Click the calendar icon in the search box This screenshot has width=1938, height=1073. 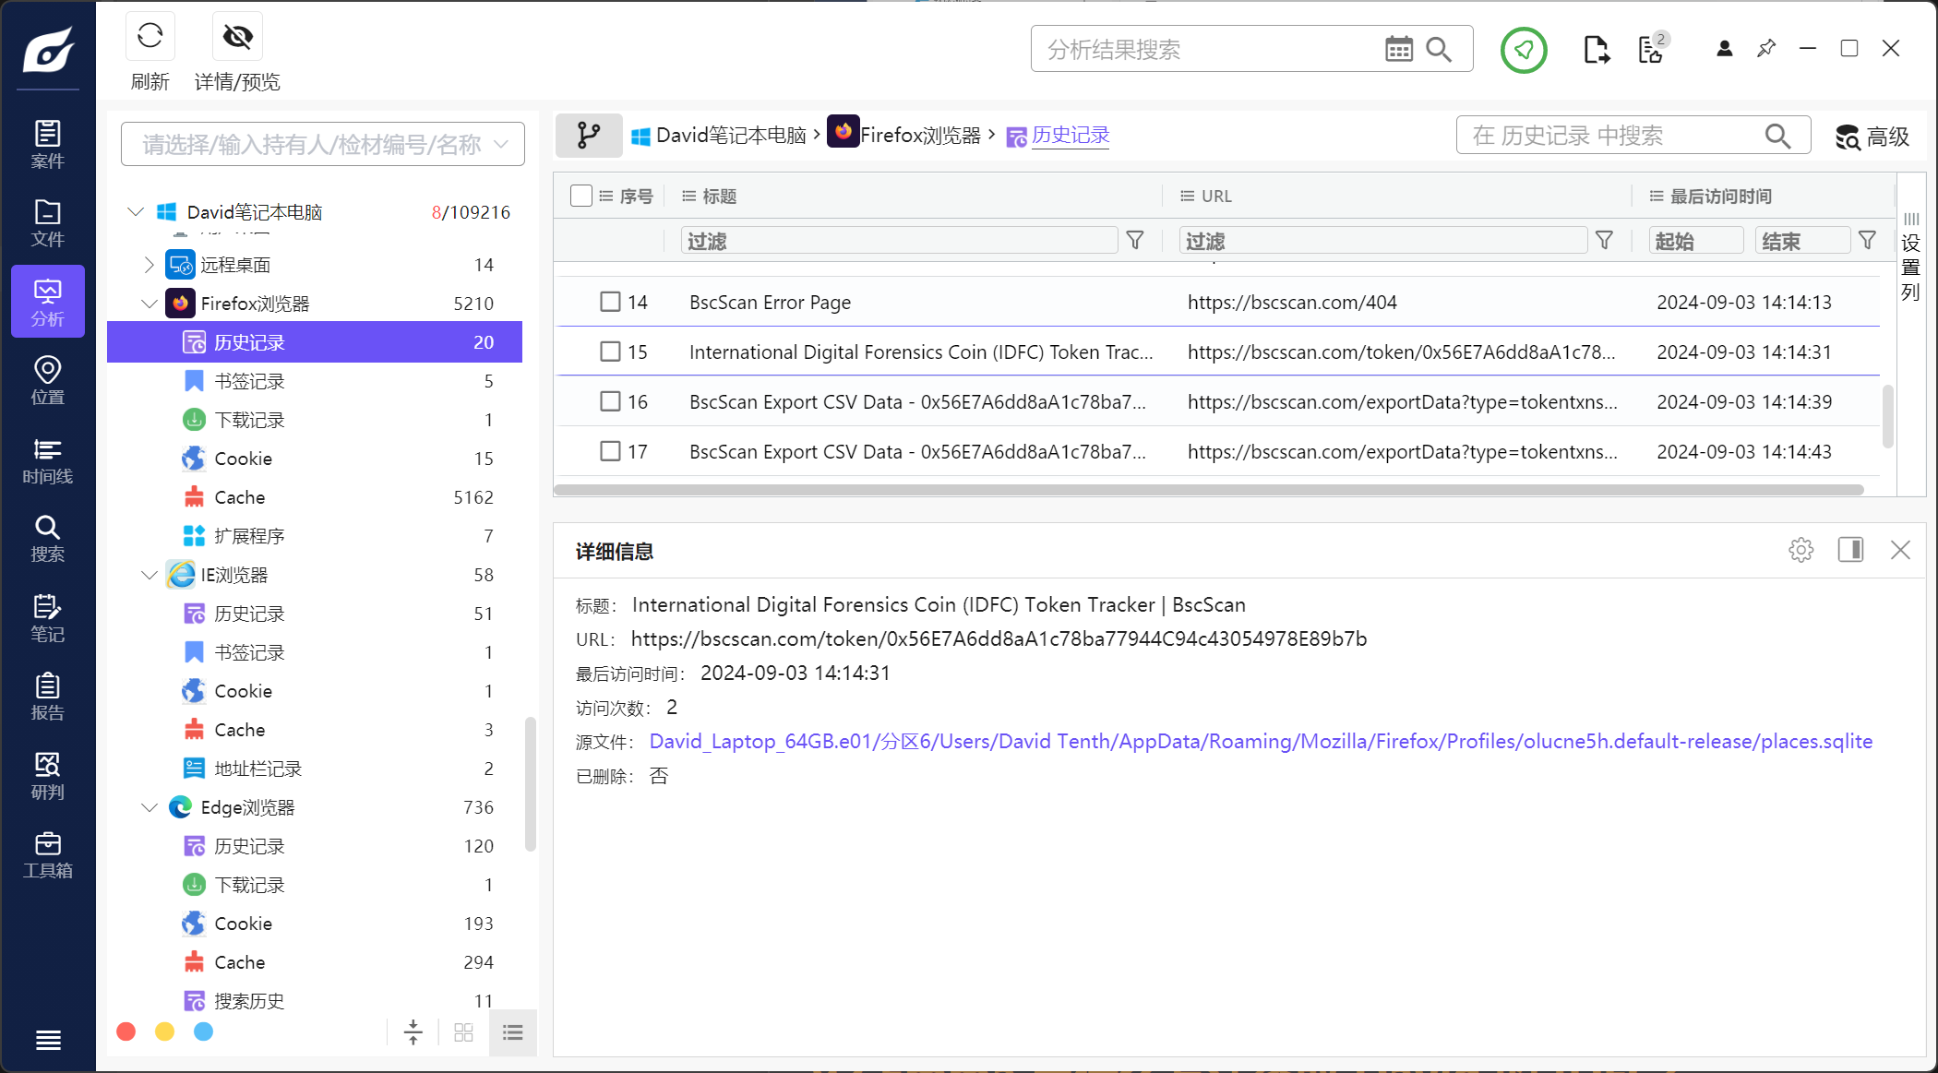tap(1398, 49)
